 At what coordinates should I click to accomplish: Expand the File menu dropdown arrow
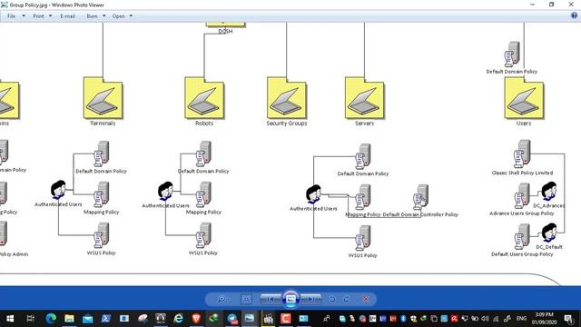24,16
